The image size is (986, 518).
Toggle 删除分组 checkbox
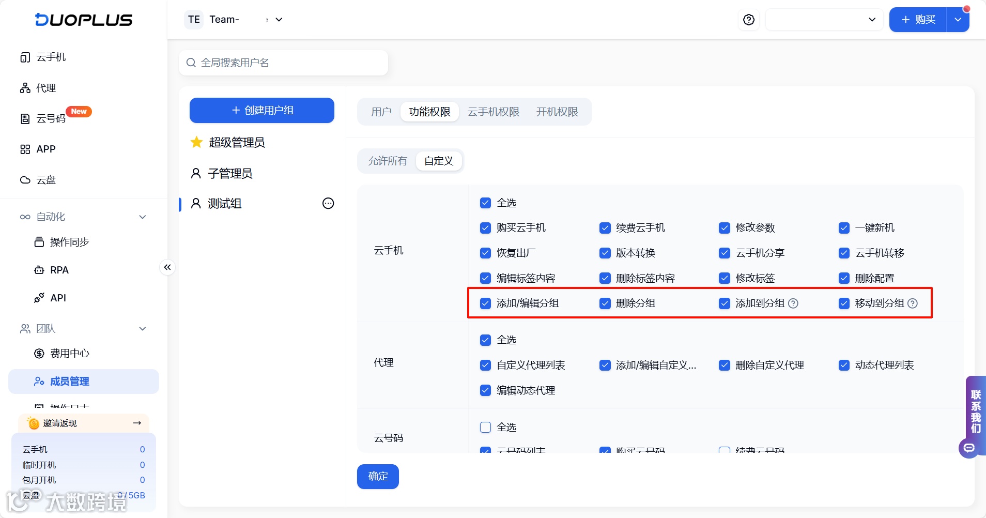pyautogui.click(x=605, y=303)
